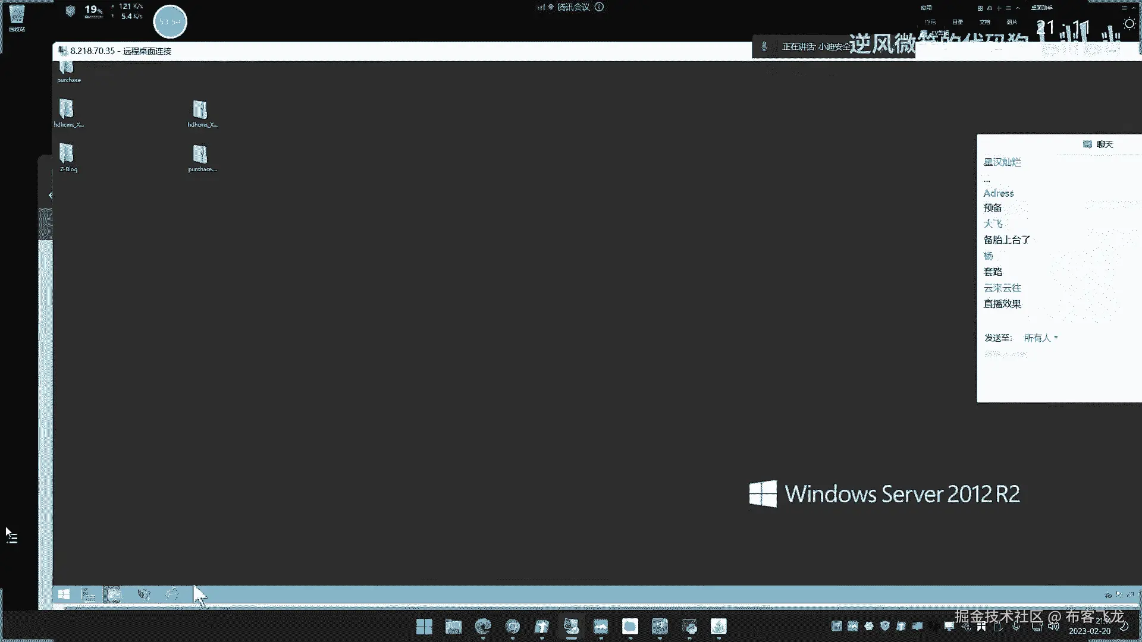Open Server Manager in the remote taskbar
This screenshot has height=642, width=1142.
tap(89, 594)
